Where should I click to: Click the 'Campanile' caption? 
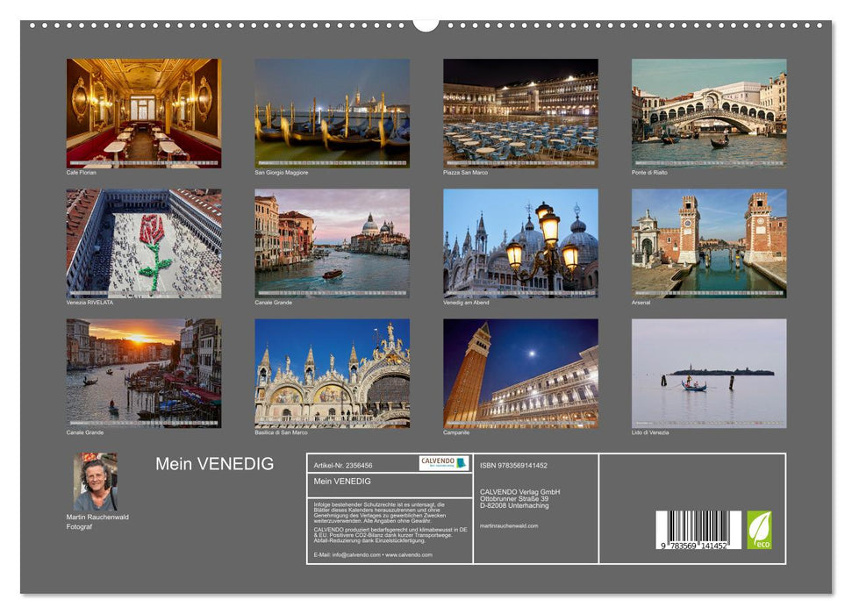coord(456,433)
